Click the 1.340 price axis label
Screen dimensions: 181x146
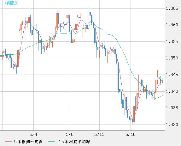click(x=172, y=92)
